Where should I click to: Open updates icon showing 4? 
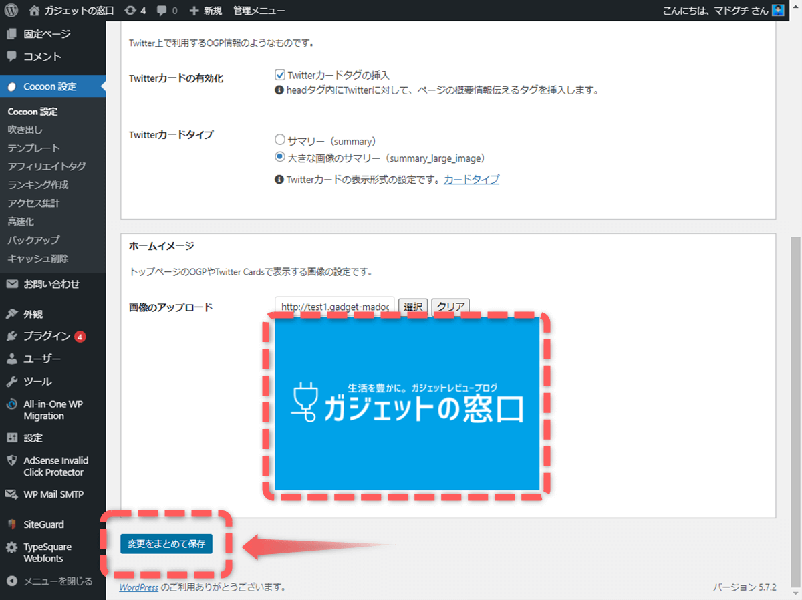coord(130,11)
